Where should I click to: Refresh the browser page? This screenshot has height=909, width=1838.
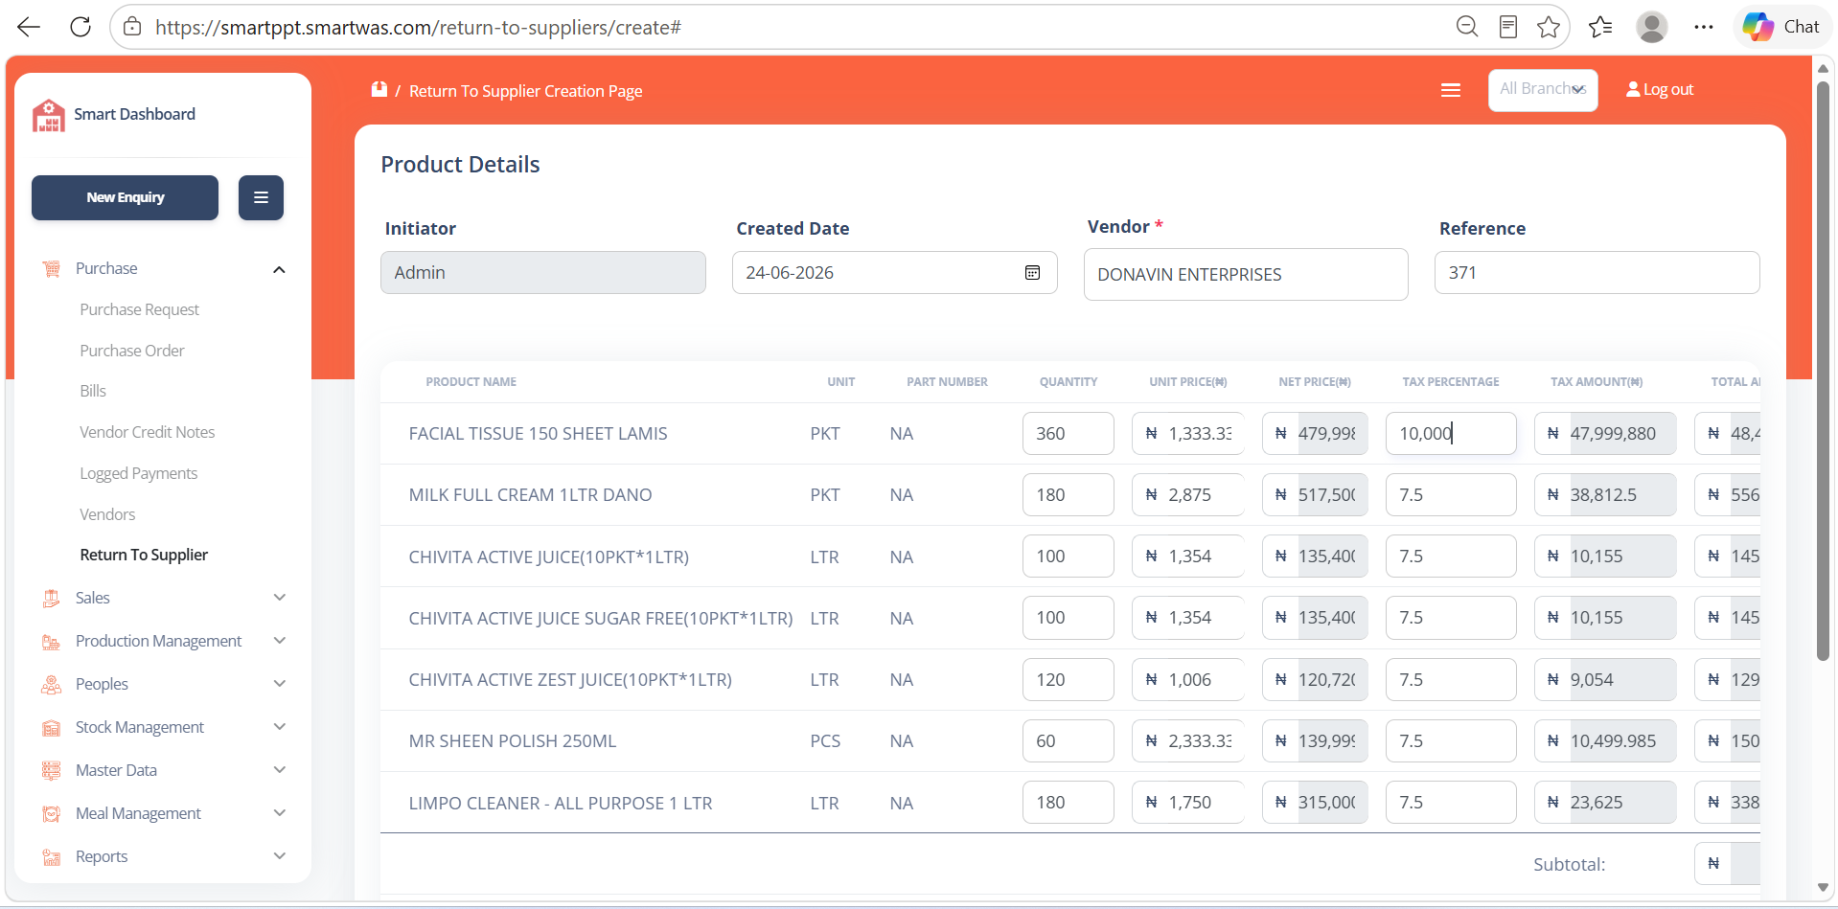coord(80,27)
